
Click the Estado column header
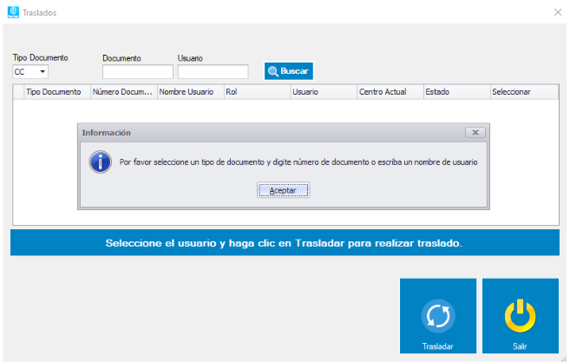pos(455,91)
